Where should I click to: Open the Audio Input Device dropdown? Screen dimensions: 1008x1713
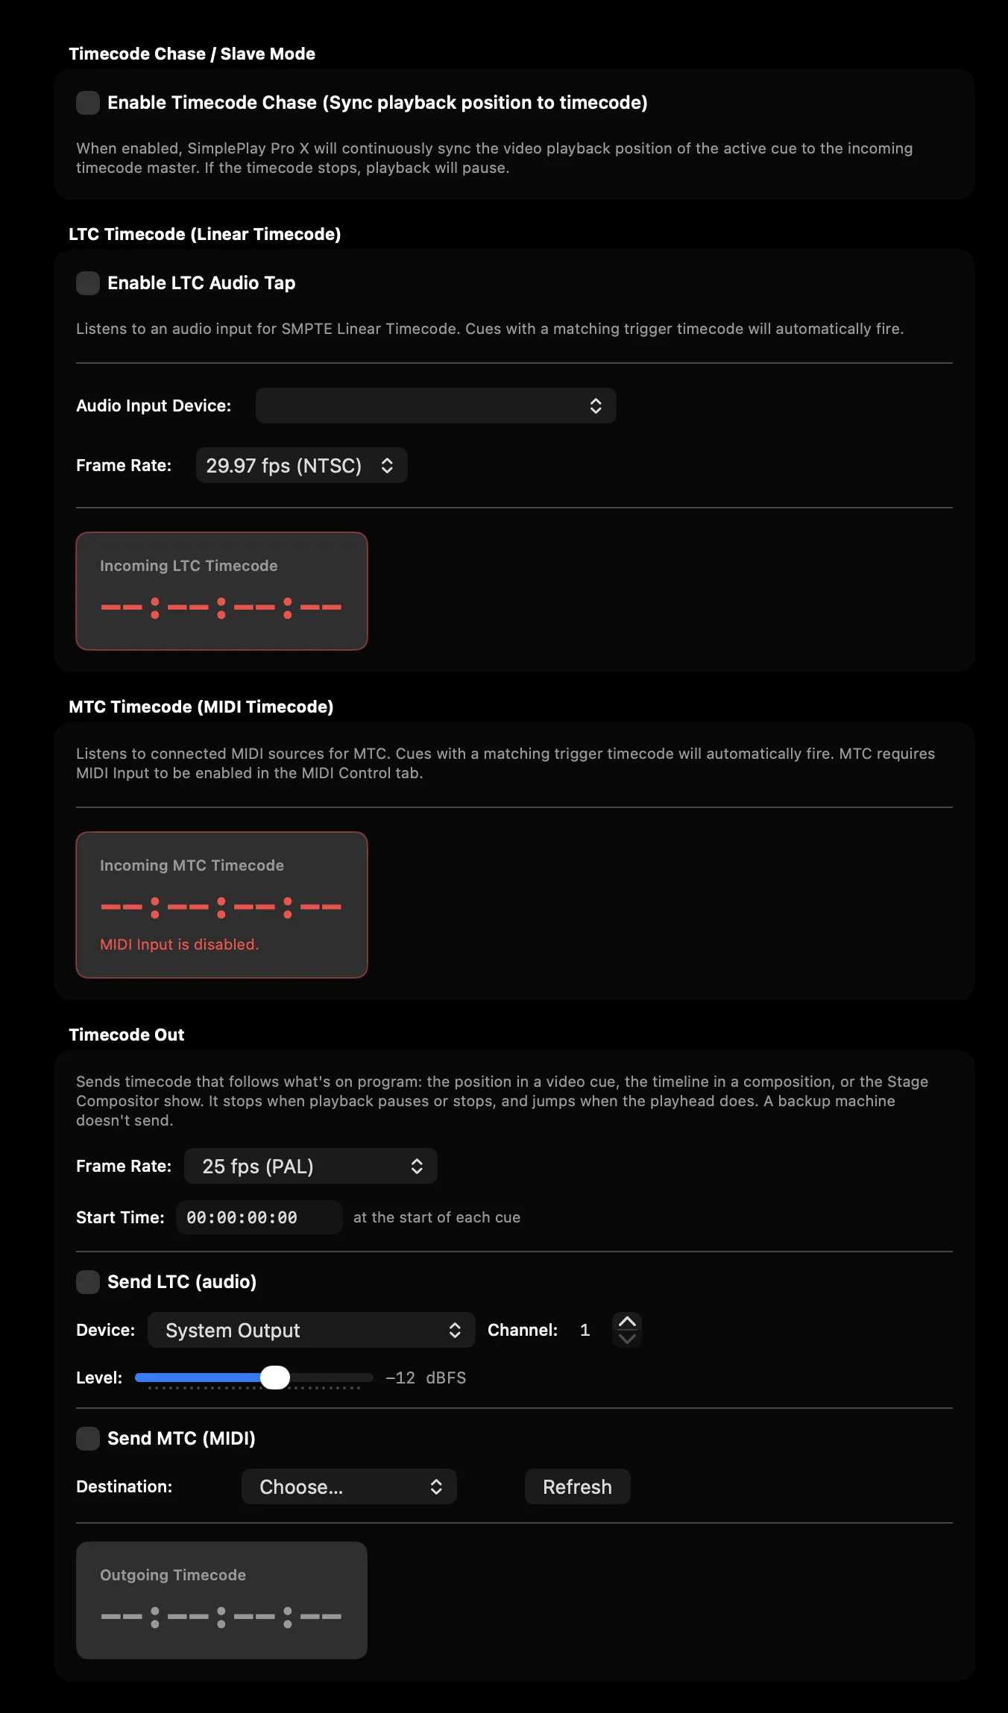click(435, 406)
